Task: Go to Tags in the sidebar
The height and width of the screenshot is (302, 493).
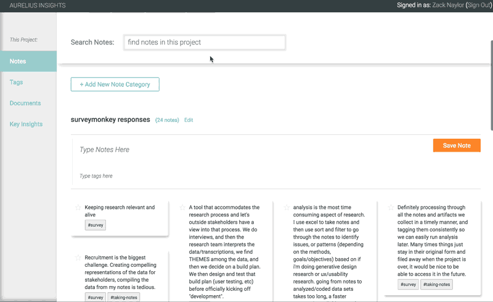Action: 17,82
